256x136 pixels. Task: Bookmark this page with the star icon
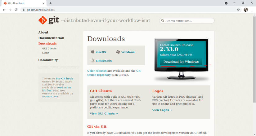238,10
